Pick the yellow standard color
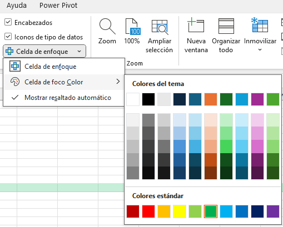 point(180,211)
